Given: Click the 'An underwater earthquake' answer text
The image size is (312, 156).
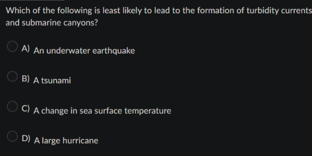Looking at the screenshot, I should click(x=84, y=51).
